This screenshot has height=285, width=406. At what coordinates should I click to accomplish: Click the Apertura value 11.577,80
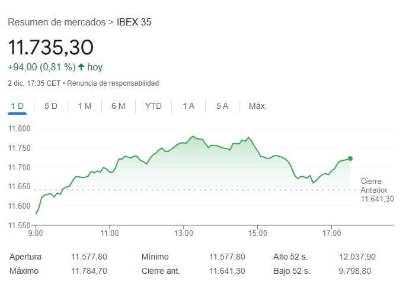[89, 257]
